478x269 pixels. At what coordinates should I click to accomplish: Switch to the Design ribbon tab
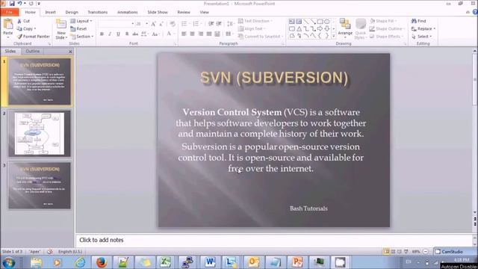pyautogui.click(x=72, y=12)
